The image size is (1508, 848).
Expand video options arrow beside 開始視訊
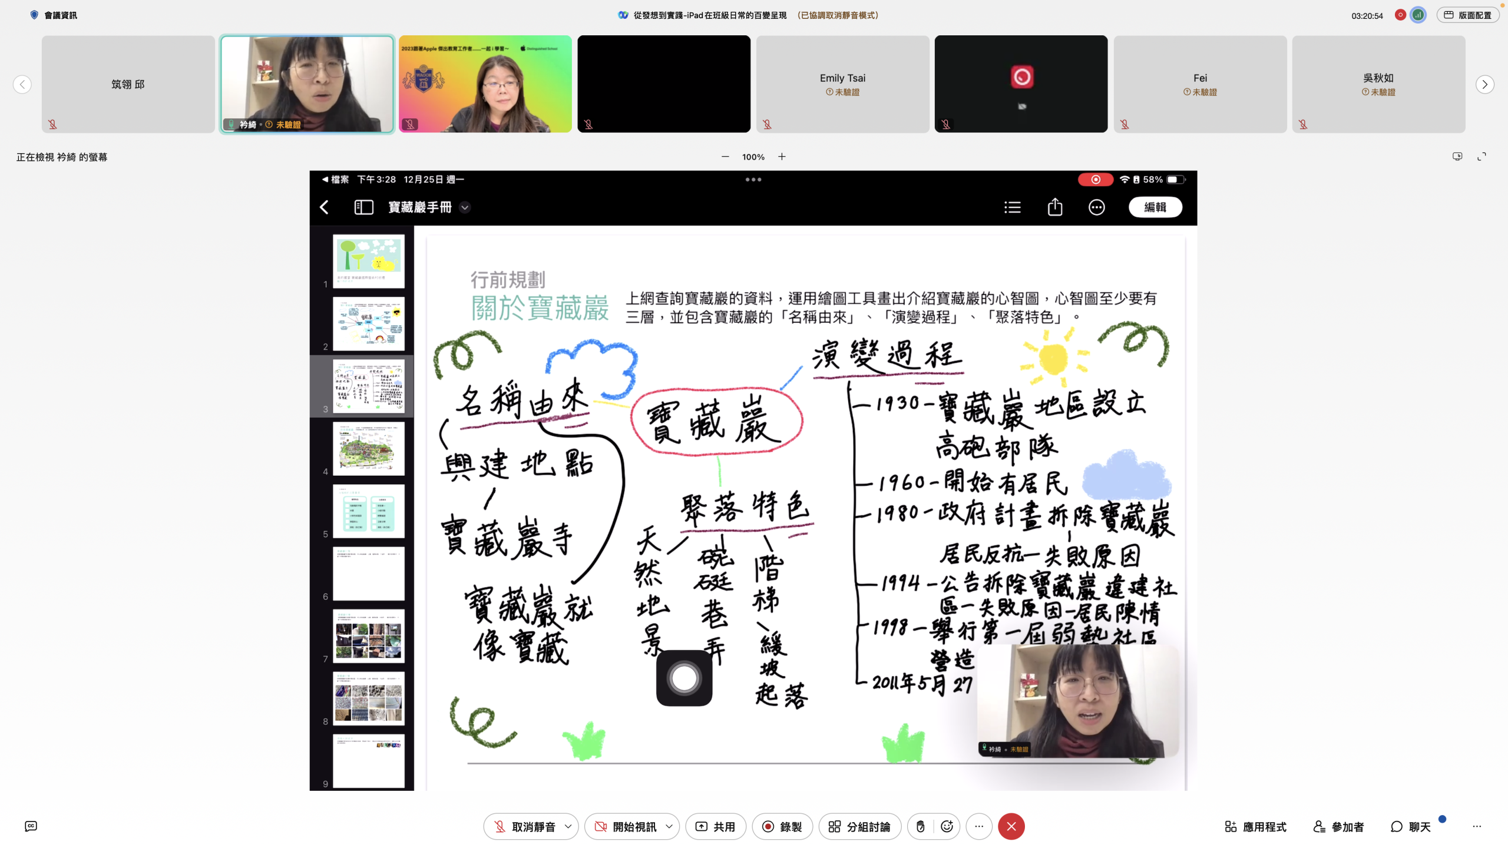click(x=669, y=826)
